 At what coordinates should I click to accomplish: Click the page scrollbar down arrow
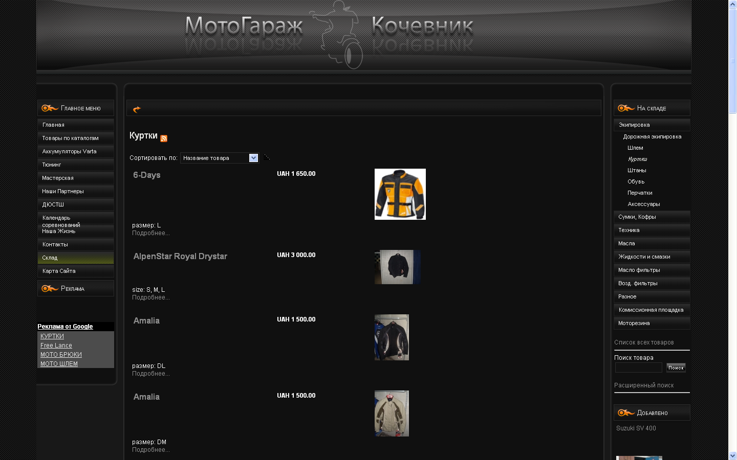pyautogui.click(x=732, y=455)
